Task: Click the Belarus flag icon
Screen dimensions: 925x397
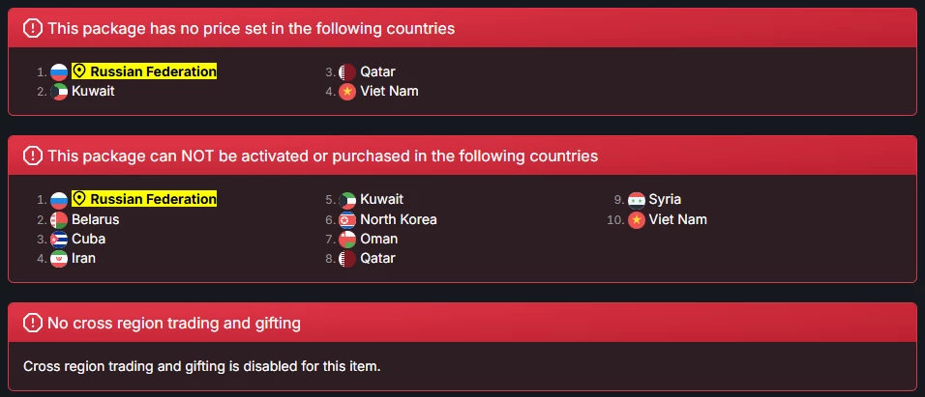Action: click(59, 219)
